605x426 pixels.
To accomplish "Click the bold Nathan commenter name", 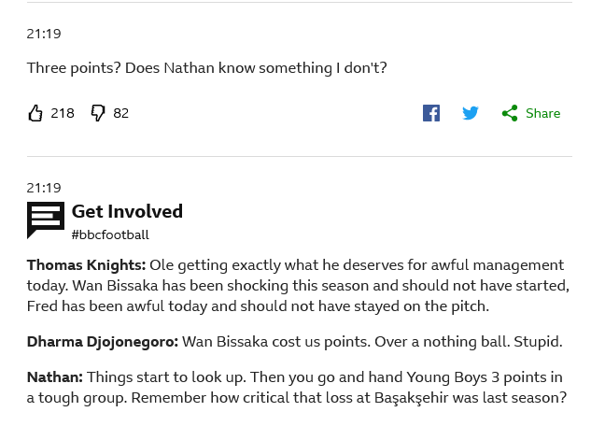I will point(54,377).
